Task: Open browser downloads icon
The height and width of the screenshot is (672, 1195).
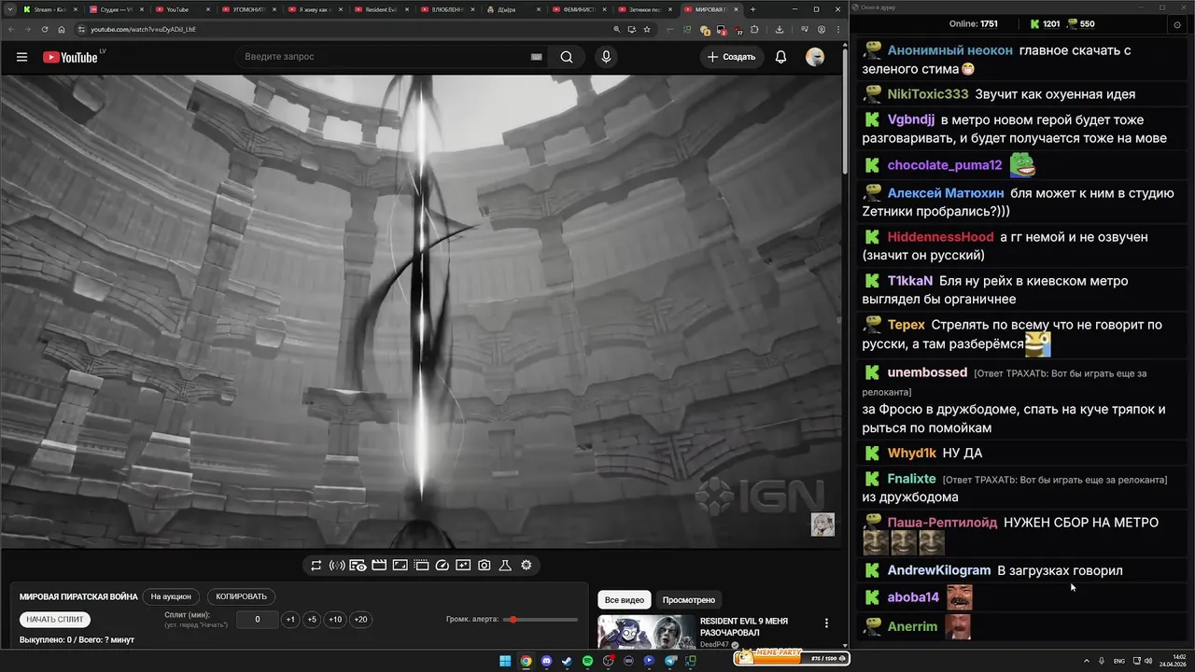Action: pyautogui.click(x=780, y=29)
